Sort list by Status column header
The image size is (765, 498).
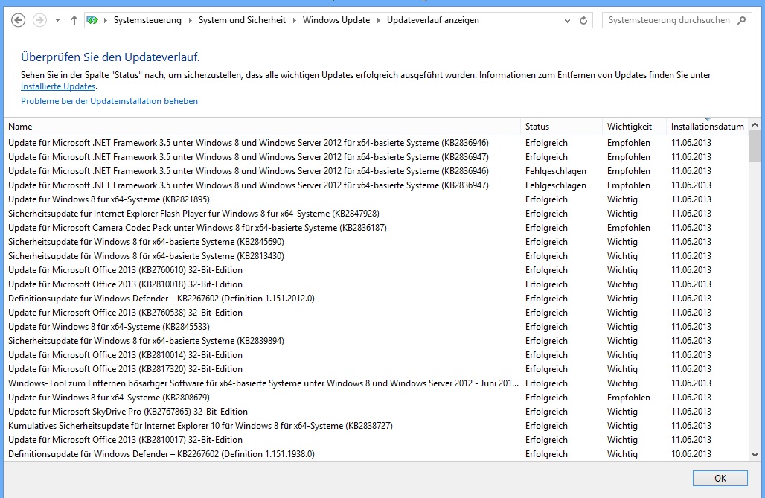[562, 127]
